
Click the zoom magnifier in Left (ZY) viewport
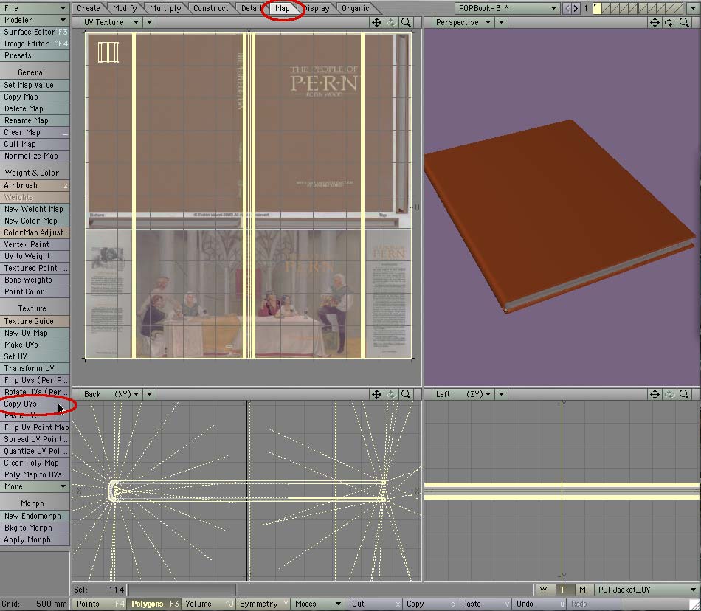(684, 394)
